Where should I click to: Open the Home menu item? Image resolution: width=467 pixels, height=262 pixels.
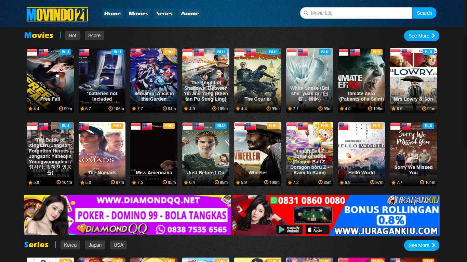[112, 14]
